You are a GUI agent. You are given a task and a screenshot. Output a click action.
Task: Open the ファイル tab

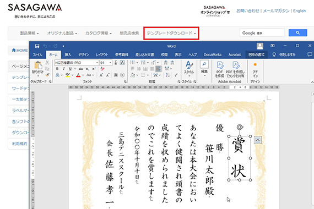click(37, 54)
